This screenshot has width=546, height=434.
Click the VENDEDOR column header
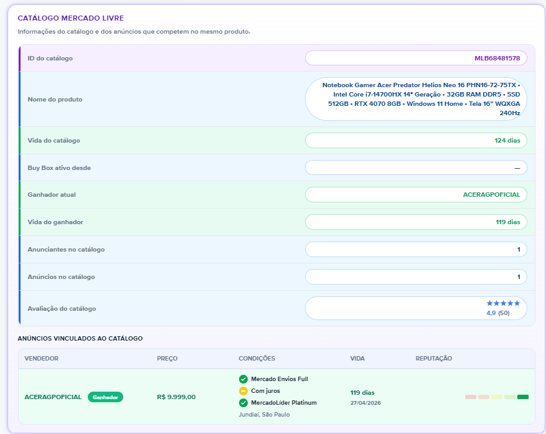[x=42, y=359]
